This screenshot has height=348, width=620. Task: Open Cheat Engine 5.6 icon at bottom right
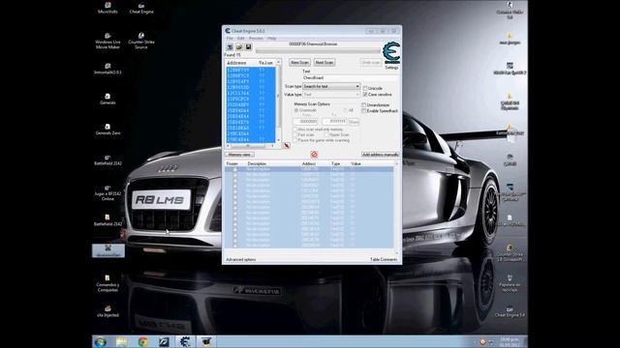pos(510,311)
